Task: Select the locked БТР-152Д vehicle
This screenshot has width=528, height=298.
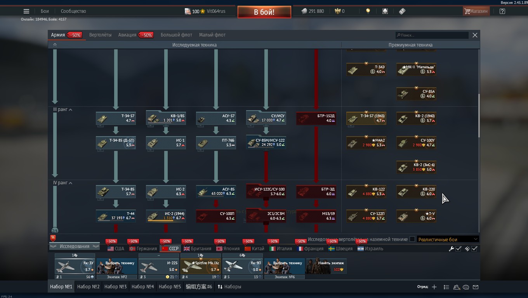Action: tap(316, 118)
